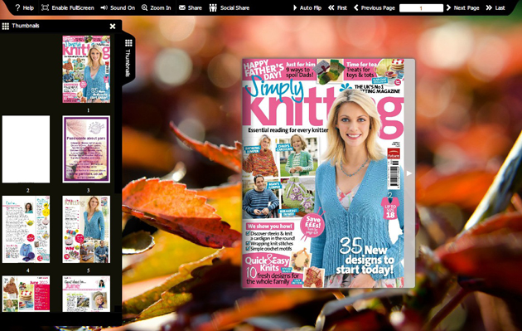The image size is (522, 331).
Task: Click the speaker icon in toolbar
Action: pos(104,7)
